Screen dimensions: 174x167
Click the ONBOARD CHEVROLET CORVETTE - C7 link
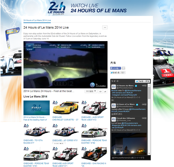click(65, 119)
